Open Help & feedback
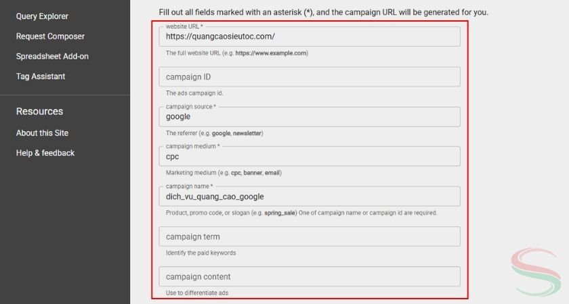569x304 pixels. pos(45,153)
